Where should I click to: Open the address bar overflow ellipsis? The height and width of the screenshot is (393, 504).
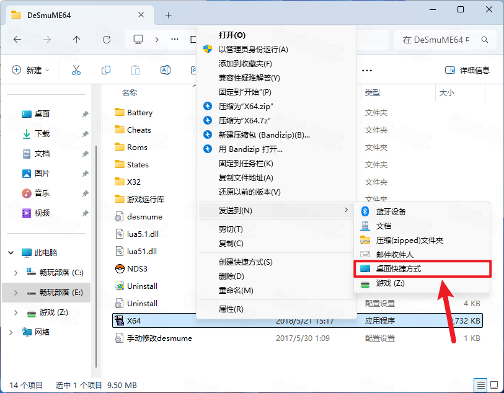click(175, 40)
